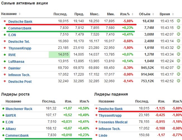Click green up arrow beside Lufthansa
This screenshot has width=182, height=140.
(4, 61)
